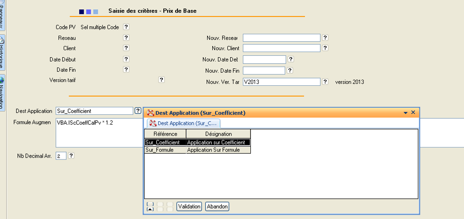The width and height of the screenshot is (464, 219).
Task: Switch to the Historique side tab
Action: click(2, 52)
